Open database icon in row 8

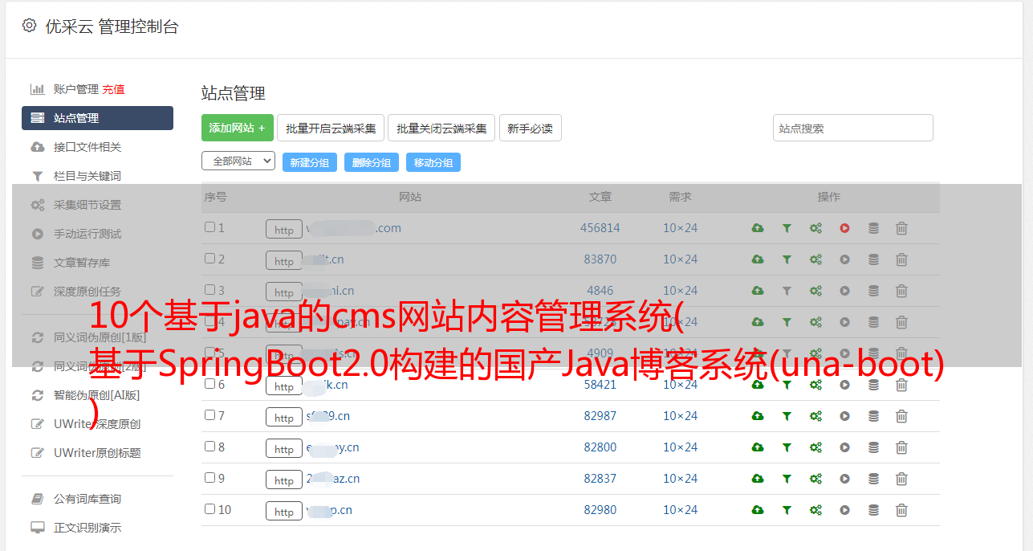click(x=873, y=447)
